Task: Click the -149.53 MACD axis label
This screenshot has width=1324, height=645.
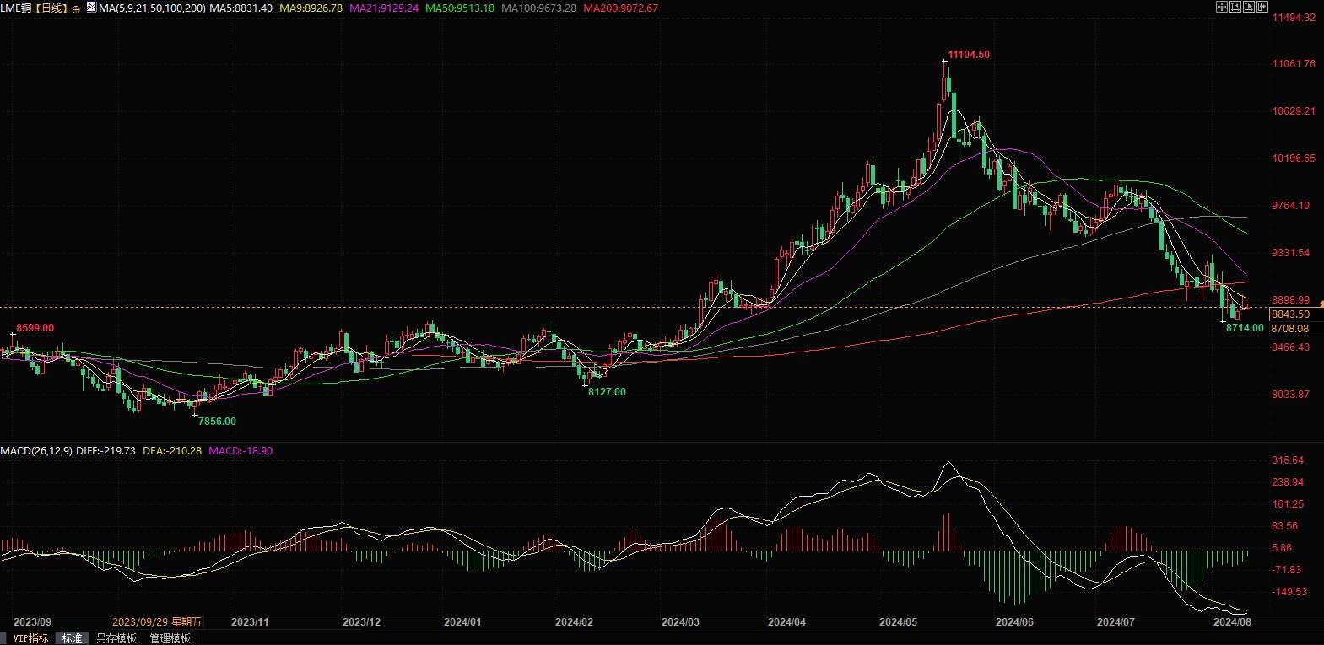Action: tap(1290, 592)
